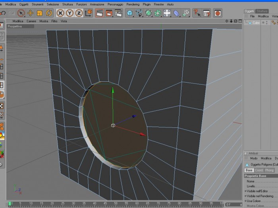Screen dimensions: 278x208
Task: Open the Camere viewport menu
Action: tap(31, 21)
